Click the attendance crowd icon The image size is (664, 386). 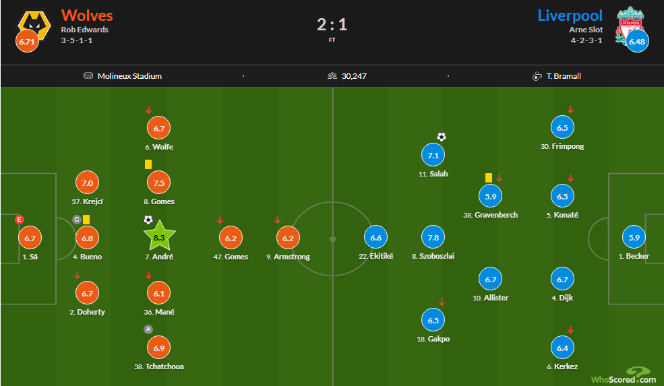[x=332, y=75]
